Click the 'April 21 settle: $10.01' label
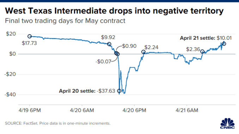239x134 pixels. [206, 38]
